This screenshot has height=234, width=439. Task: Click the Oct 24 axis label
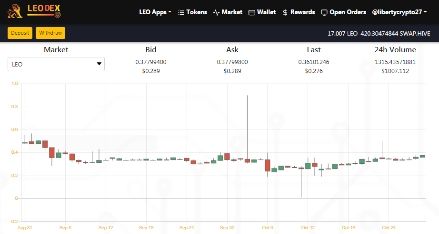click(389, 227)
